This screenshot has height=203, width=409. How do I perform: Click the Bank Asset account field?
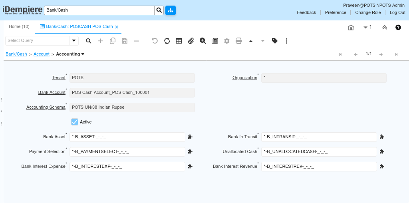[127, 137]
